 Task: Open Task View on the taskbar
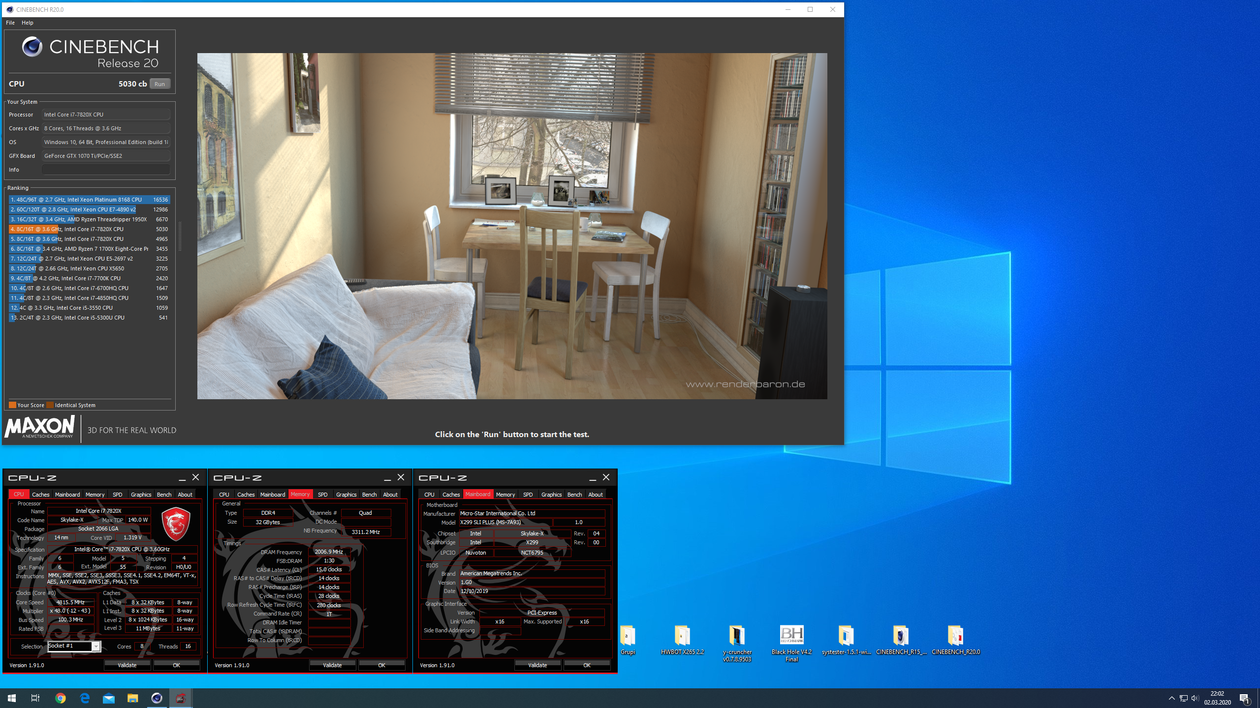[35, 698]
